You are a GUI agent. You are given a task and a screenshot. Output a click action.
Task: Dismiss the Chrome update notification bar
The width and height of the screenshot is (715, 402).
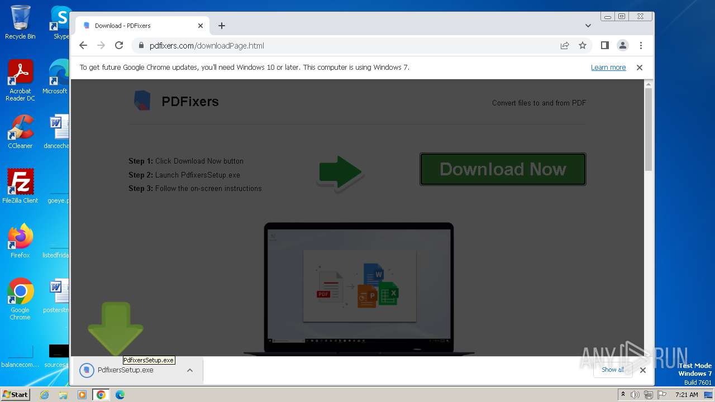(640, 68)
